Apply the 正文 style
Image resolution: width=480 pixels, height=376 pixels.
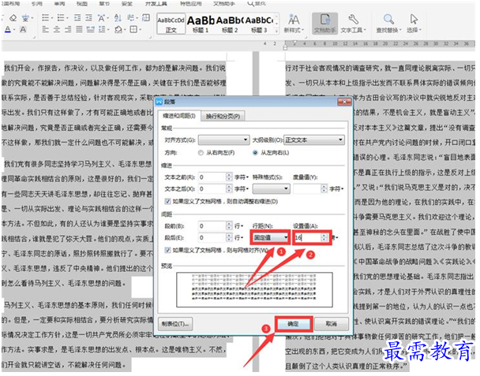click(171, 24)
